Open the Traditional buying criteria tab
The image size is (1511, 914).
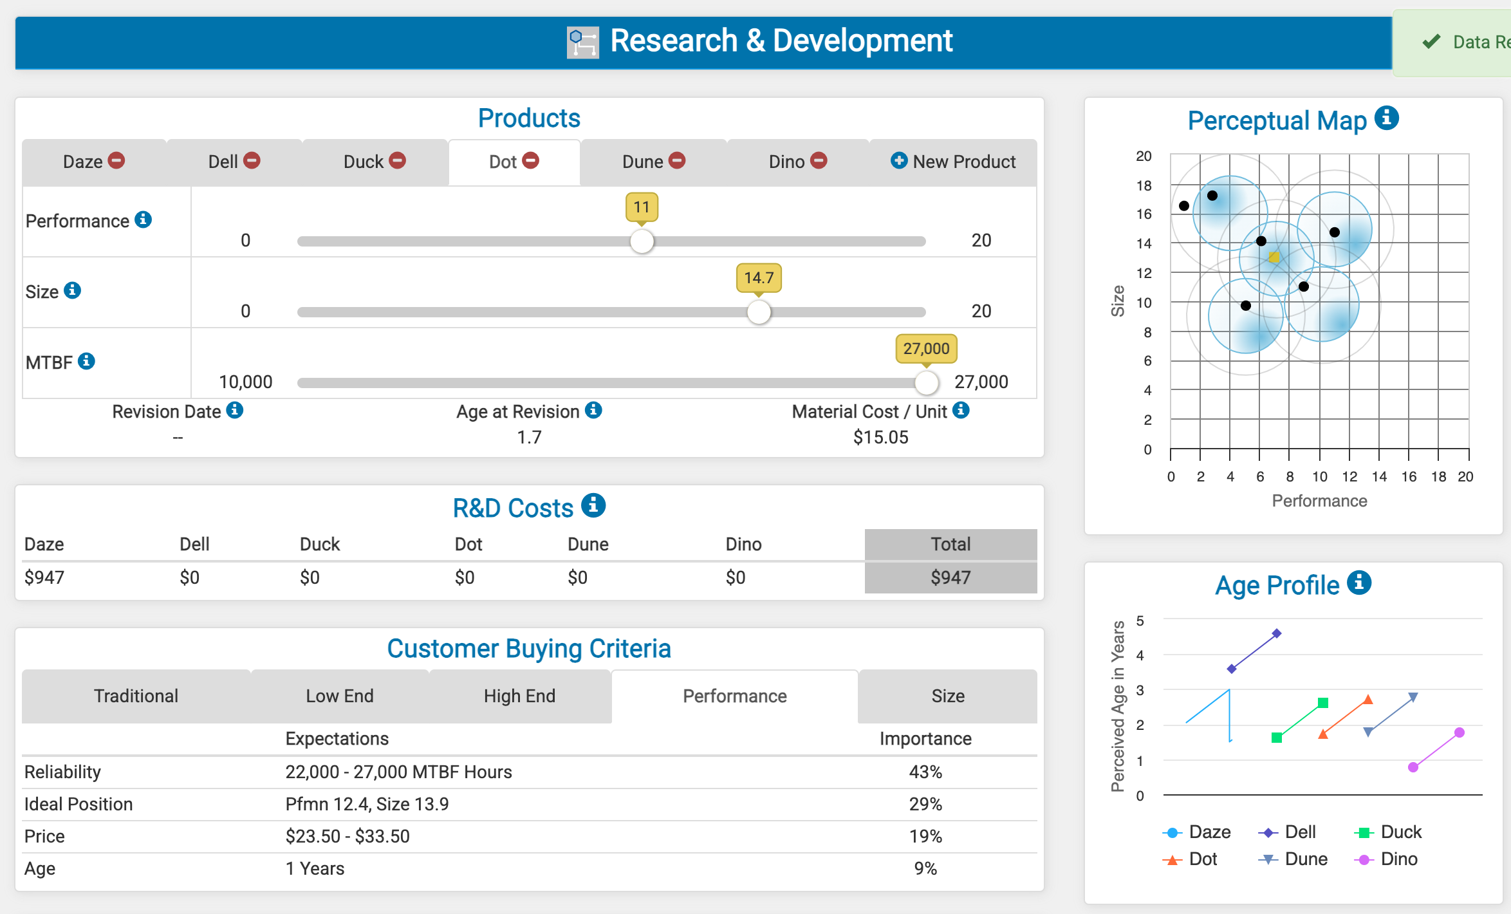pos(136,696)
